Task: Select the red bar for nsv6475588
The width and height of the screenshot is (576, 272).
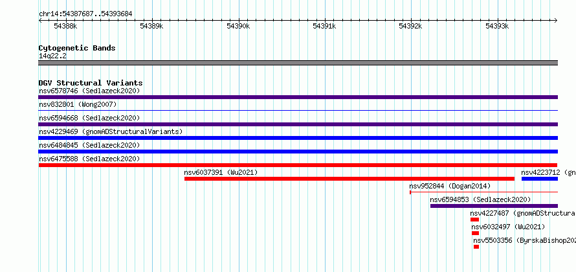Action: tap(298, 165)
